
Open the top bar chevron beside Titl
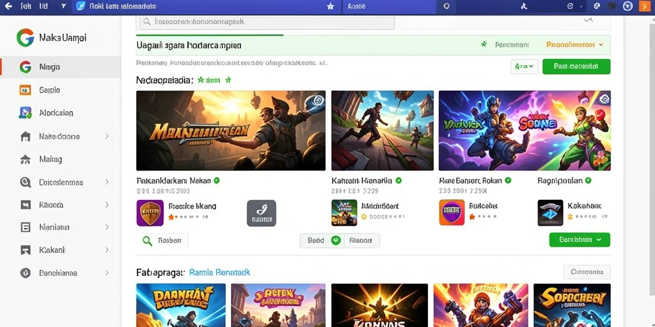tap(63, 6)
